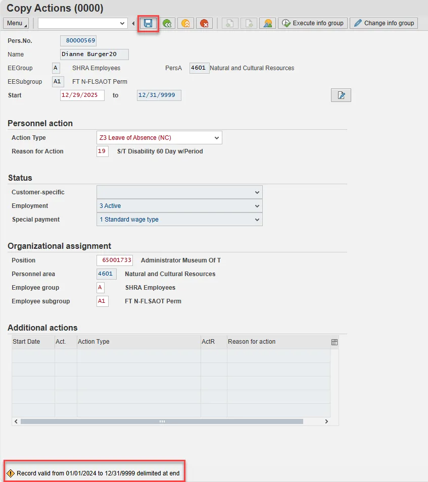Screen dimensions: 428x482
Task: Click the red Cancel icon
Action: click(x=204, y=23)
